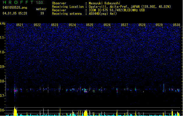This screenshot has height=116, width=183.
Task: Click the 1.0 kHz frequency axis label
Action: click(3, 52)
